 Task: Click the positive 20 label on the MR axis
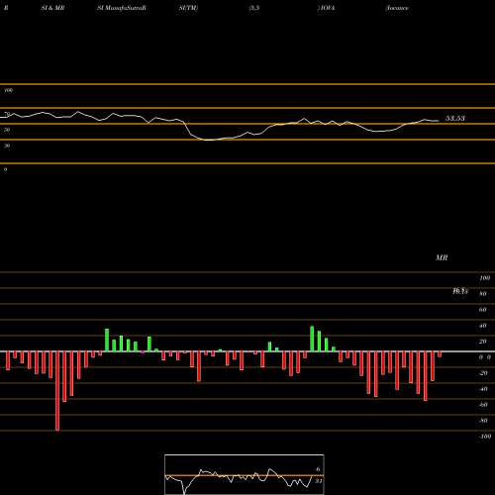(x=483, y=342)
